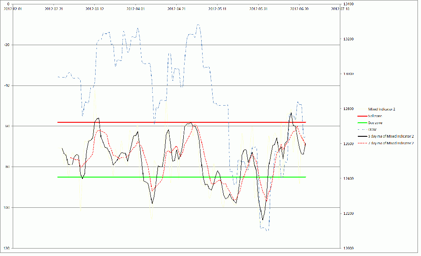Select the 'DOW' legend label
Screen dimensions: 421x256
(x=372, y=130)
